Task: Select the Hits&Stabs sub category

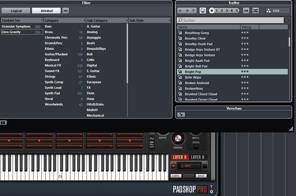Action: tap(95, 104)
